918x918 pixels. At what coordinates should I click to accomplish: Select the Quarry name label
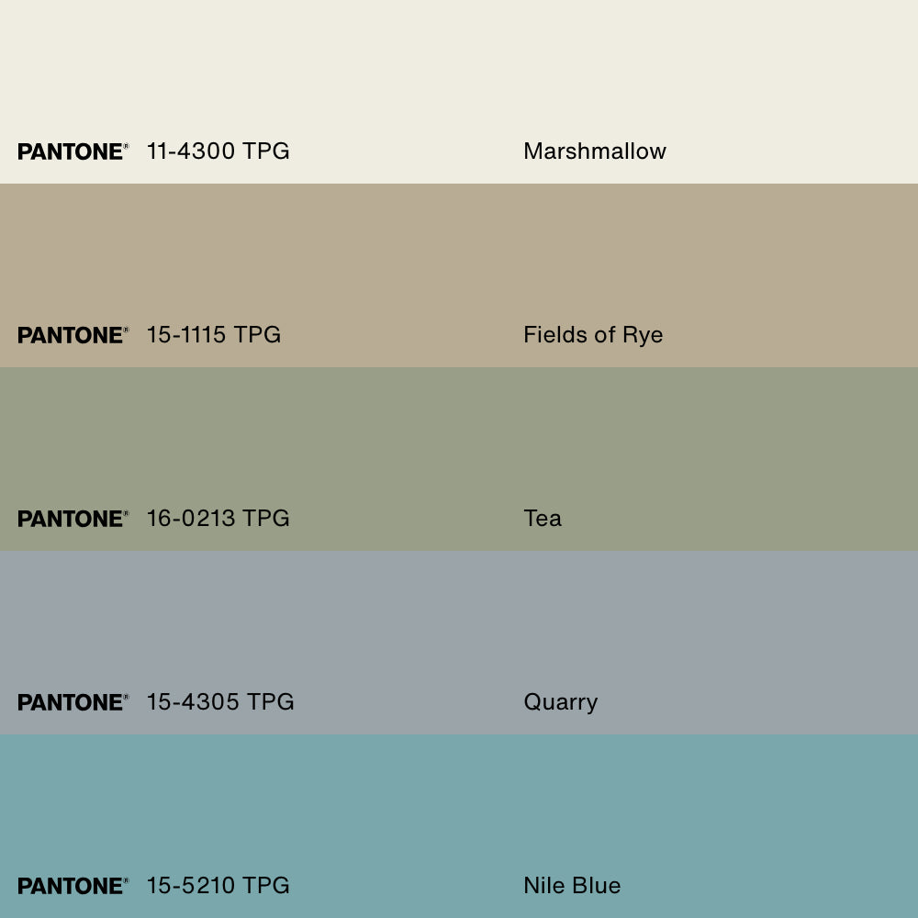click(x=560, y=702)
